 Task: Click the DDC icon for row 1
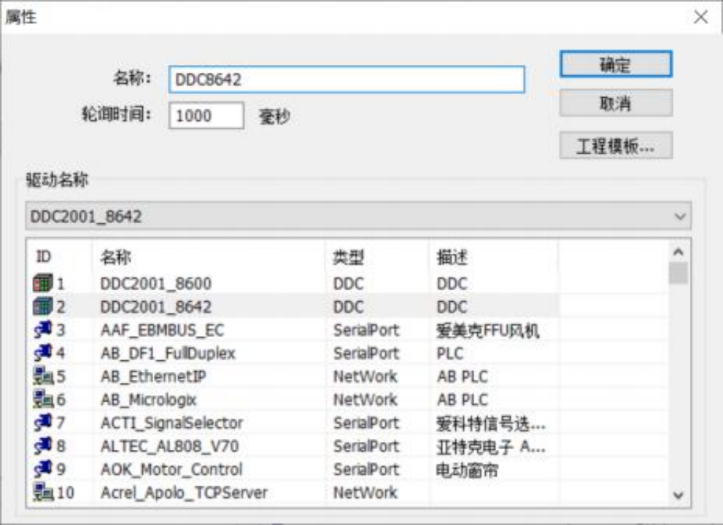click(43, 283)
